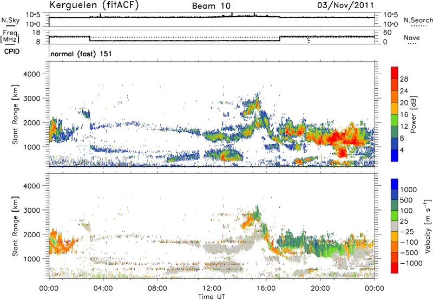Screen dimensions: 433x300
Task: Click the "18" tick on the Freq axis
Action: 36,32
